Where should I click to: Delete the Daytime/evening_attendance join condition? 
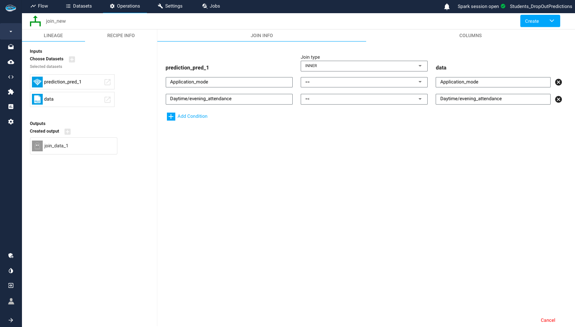click(558, 99)
